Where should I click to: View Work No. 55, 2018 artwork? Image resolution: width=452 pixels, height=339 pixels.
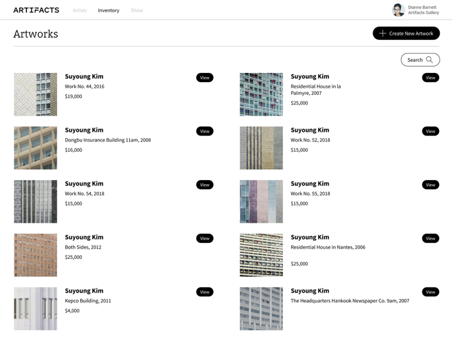coord(430,185)
